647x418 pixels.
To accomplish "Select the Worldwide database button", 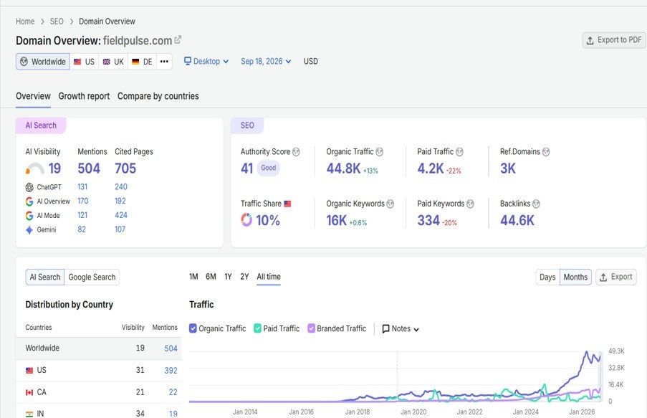I will [43, 62].
